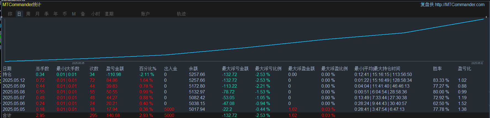This screenshot has width=490, height=118.
Task: Switch to the 星期 weekday tab
Action: coord(109,14)
